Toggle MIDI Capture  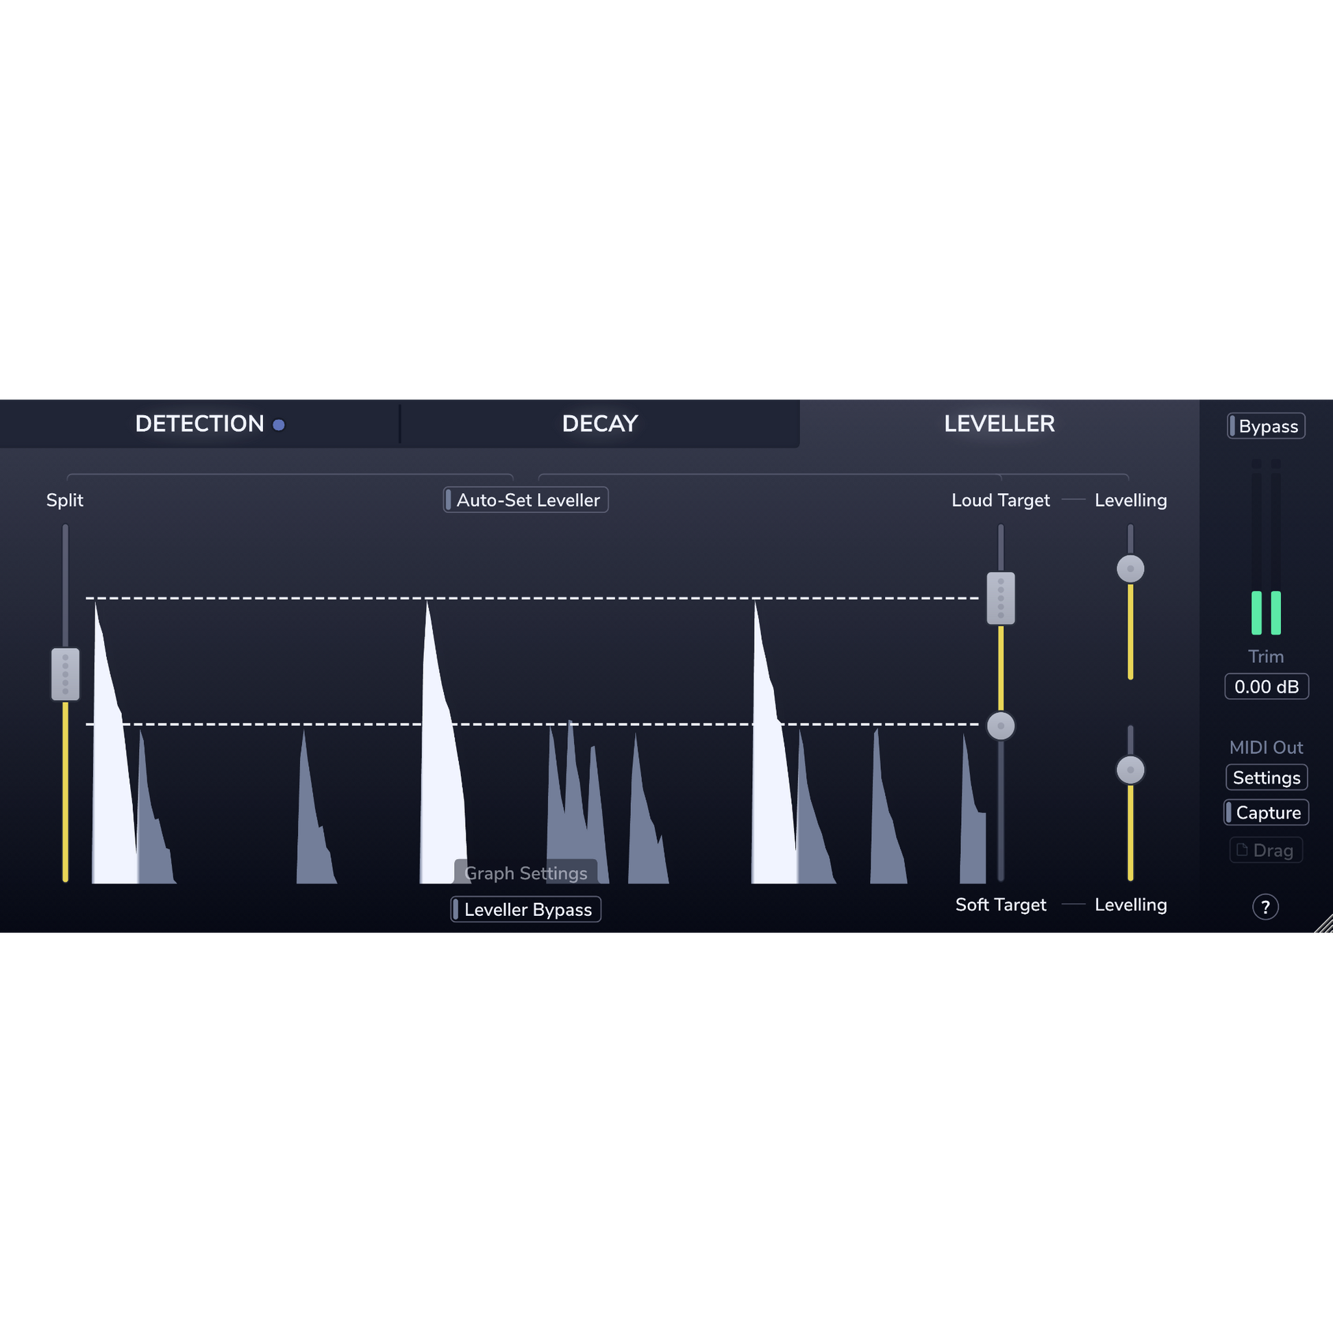[x=1266, y=812]
